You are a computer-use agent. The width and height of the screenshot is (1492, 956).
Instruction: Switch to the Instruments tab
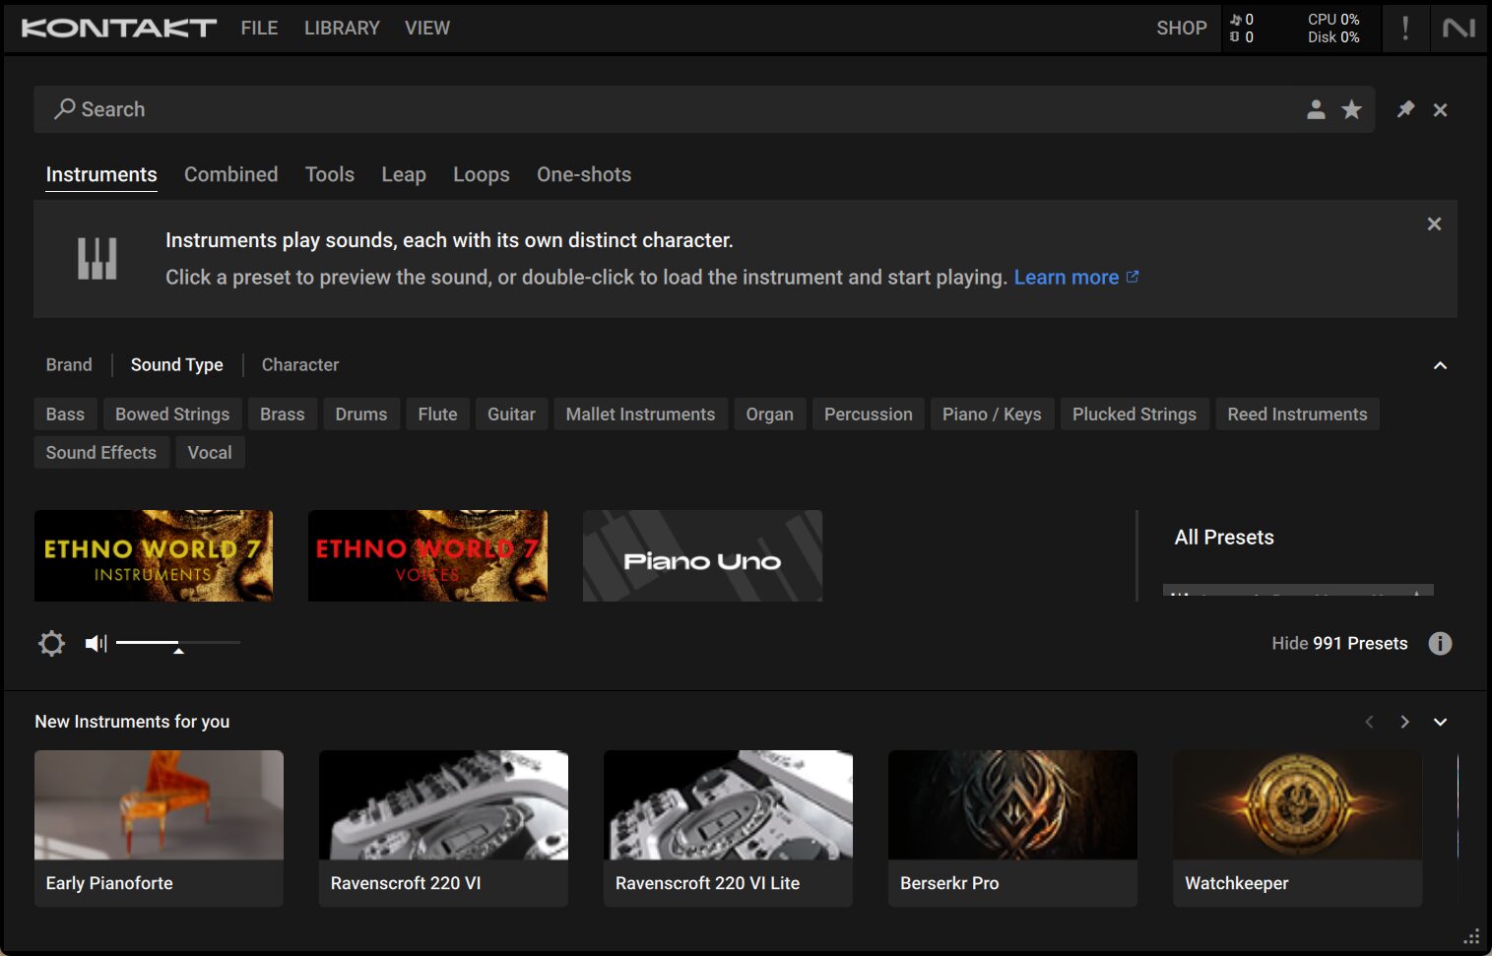coord(101,175)
